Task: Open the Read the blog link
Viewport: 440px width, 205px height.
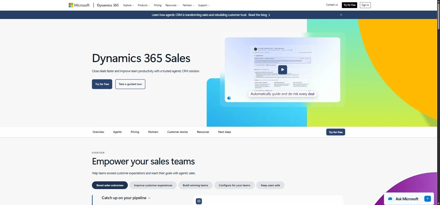Action: point(258,15)
